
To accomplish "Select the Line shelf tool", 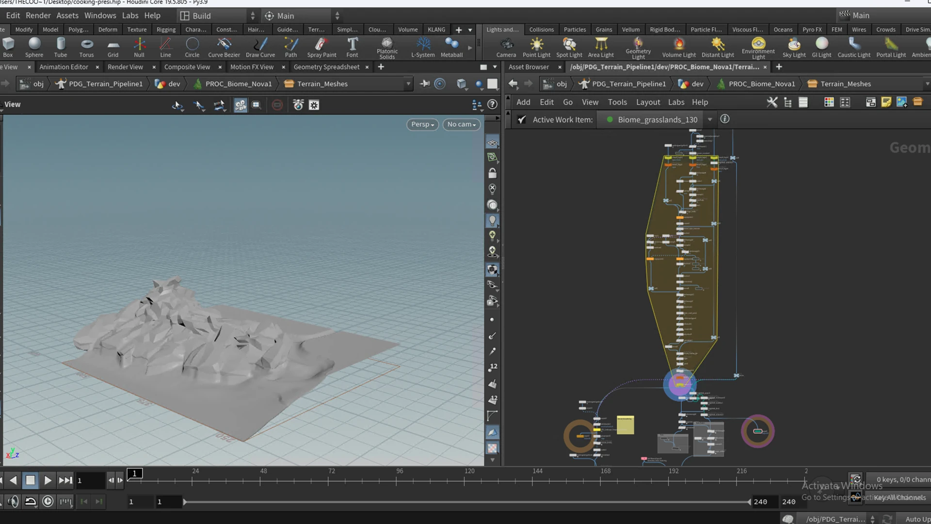I will coord(165,48).
